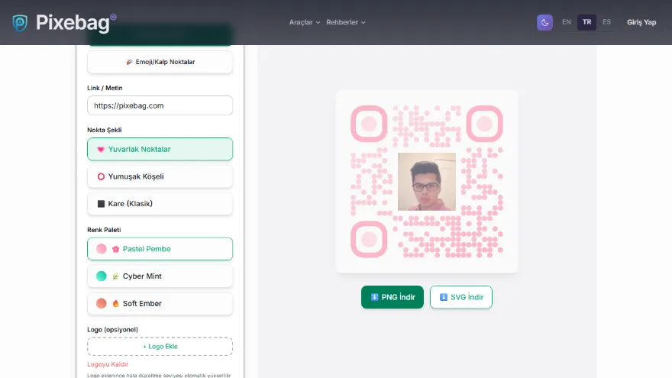Switch language to ES

point(606,22)
